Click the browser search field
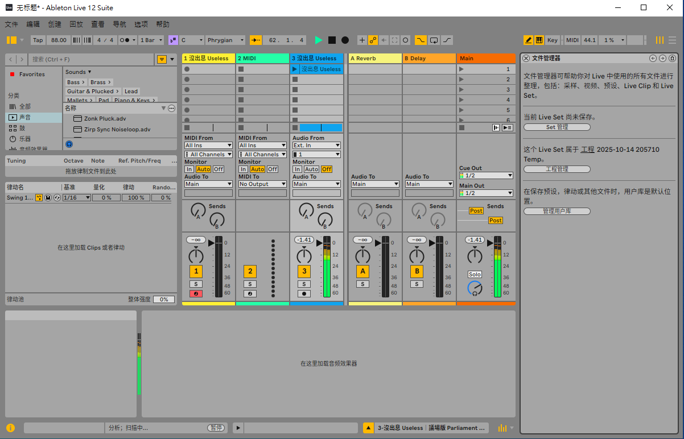This screenshot has height=439, width=684. (91, 59)
